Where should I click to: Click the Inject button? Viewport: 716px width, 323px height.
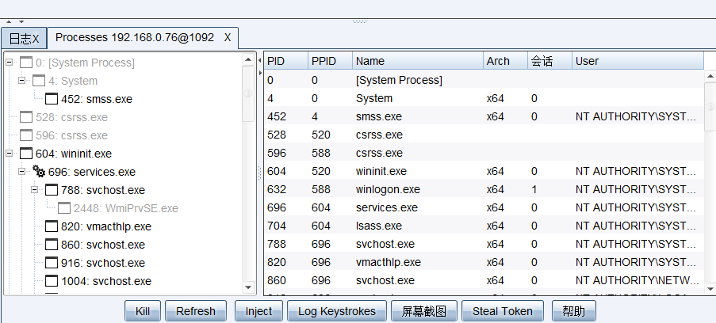point(258,311)
